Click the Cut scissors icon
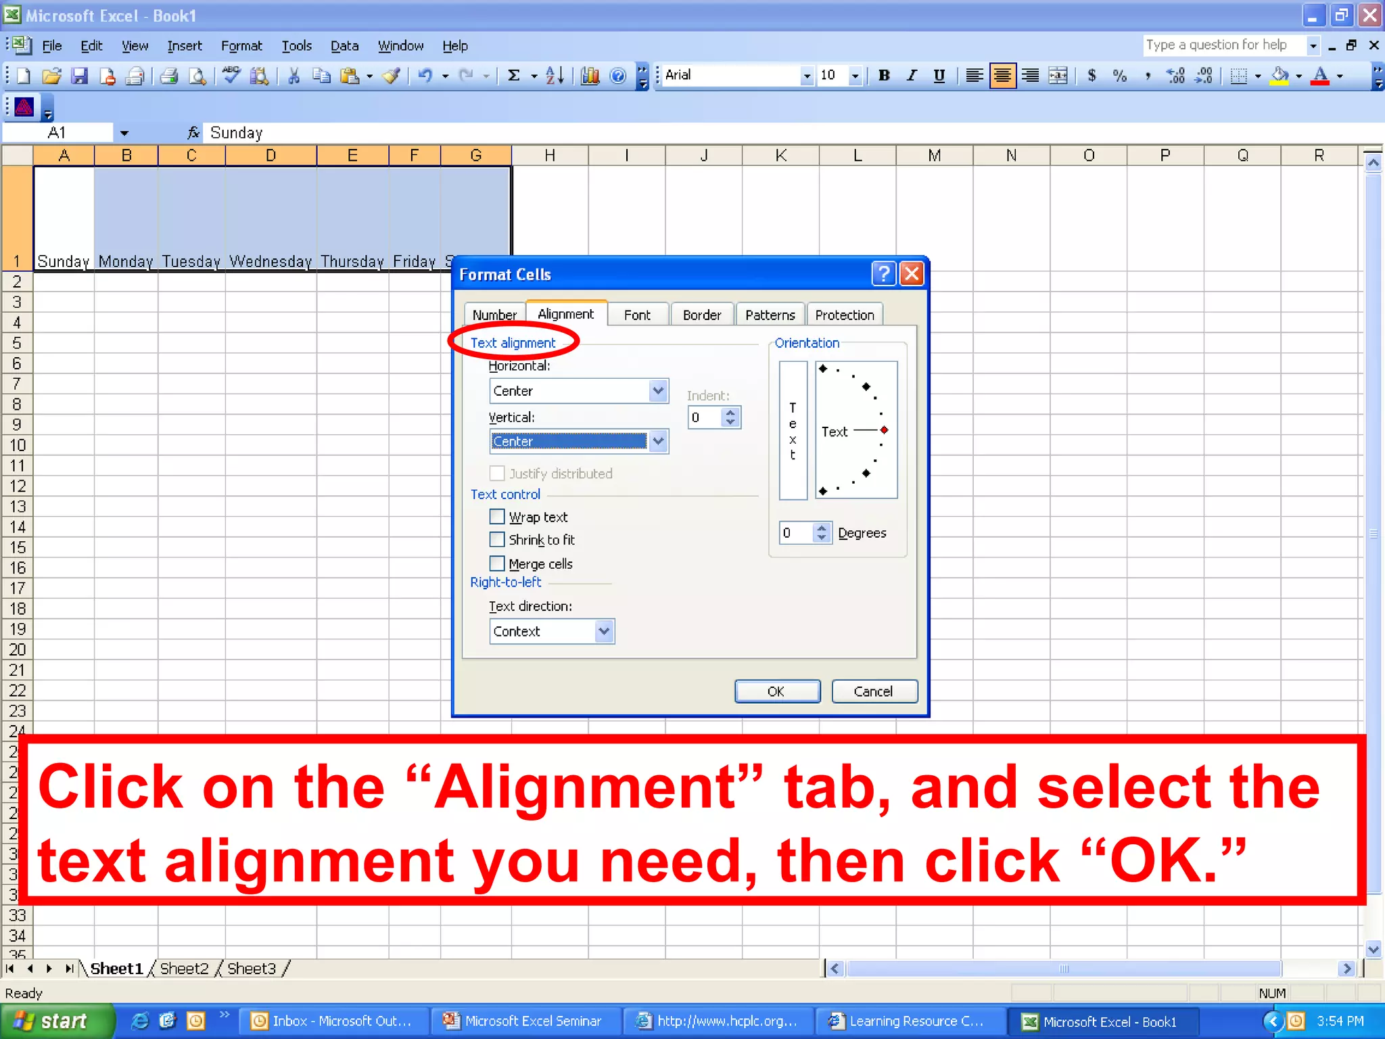Screen dimensions: 1385x1039 click(294, 76)
